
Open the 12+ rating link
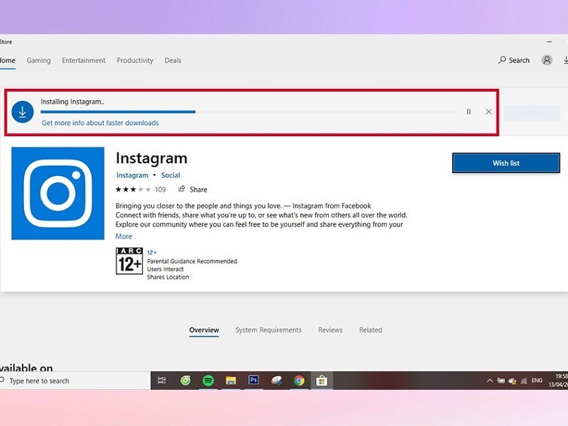tap(152, 252)
